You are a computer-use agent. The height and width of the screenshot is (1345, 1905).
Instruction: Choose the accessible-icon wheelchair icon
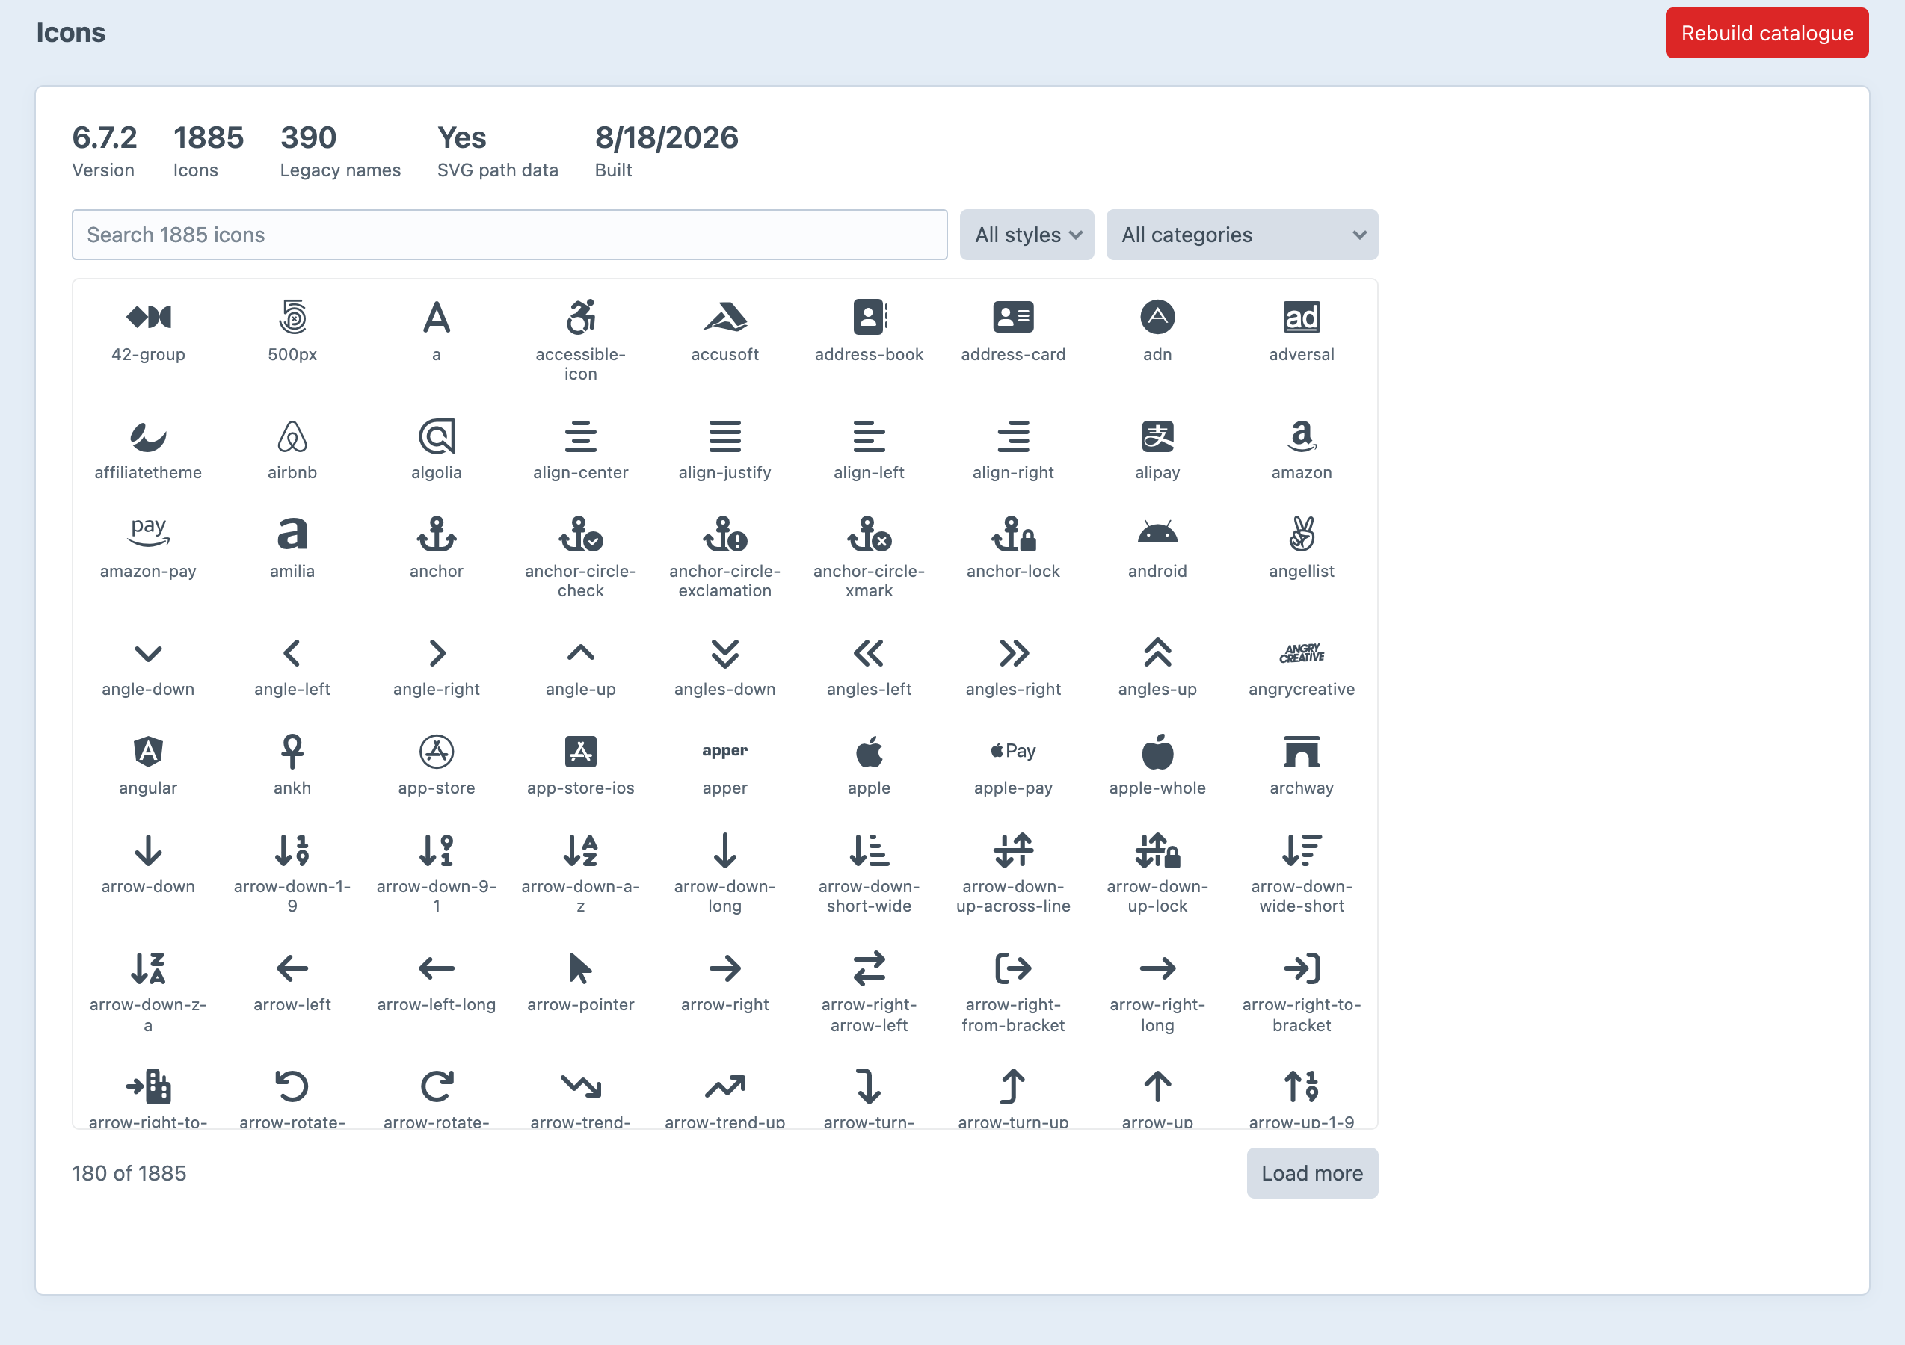point(580,317)
